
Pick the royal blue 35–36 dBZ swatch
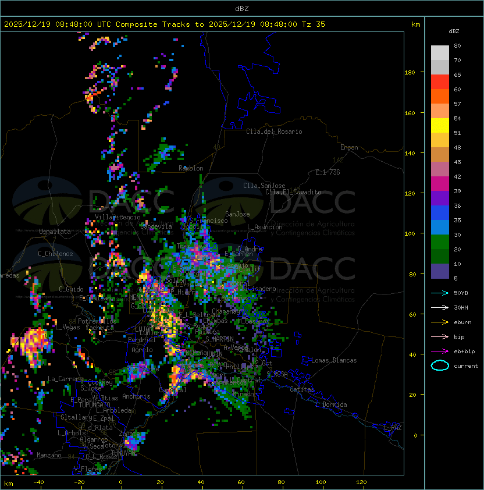[440, 212]
